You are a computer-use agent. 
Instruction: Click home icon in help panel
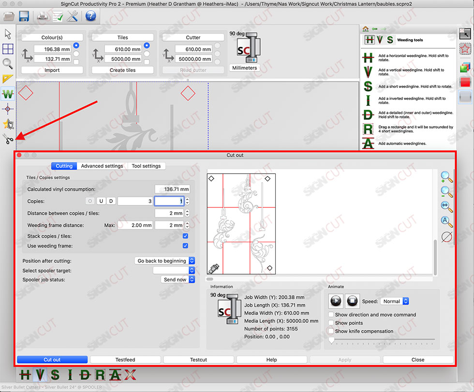click(x=366, y=29)
